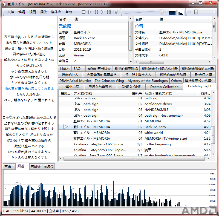Open The Crimson Wing playlist tab
Image resolution: width=219 pixels, height=216 pixels.
(x=131, y=80)
